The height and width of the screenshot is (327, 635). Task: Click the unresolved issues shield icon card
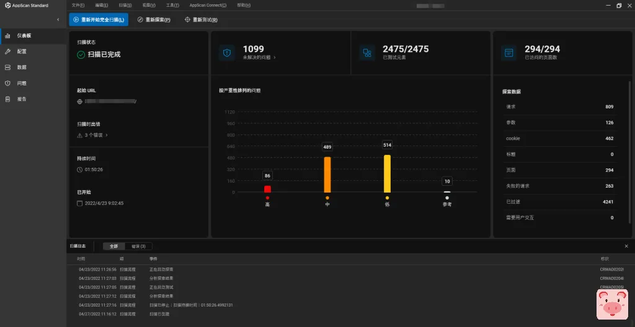[x=226, y=53]
